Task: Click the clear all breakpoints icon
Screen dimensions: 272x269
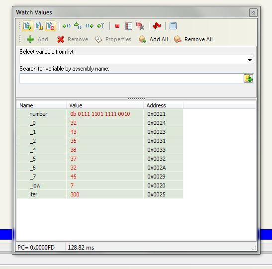Action: click(x=140, y=26)
